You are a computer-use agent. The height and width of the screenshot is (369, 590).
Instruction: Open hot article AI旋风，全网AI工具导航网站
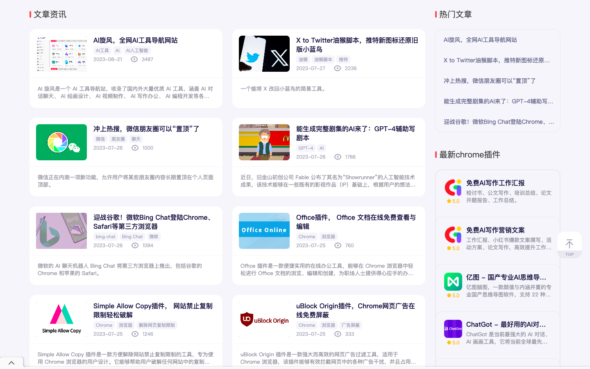[x=480, y=40]
